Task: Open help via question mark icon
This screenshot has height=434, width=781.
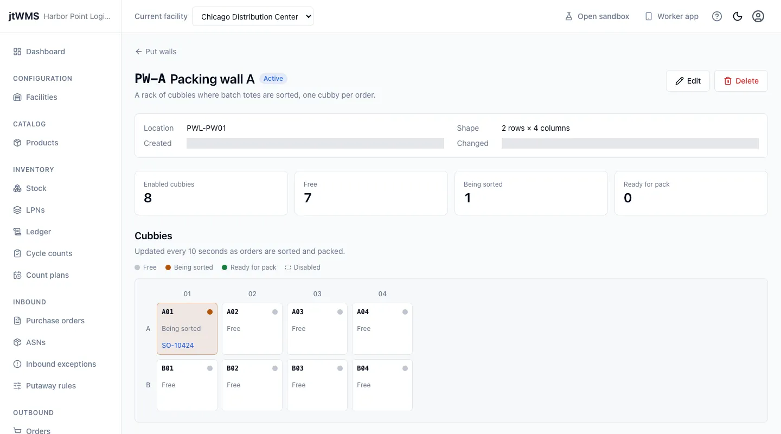Action: (x=717, y=16)
